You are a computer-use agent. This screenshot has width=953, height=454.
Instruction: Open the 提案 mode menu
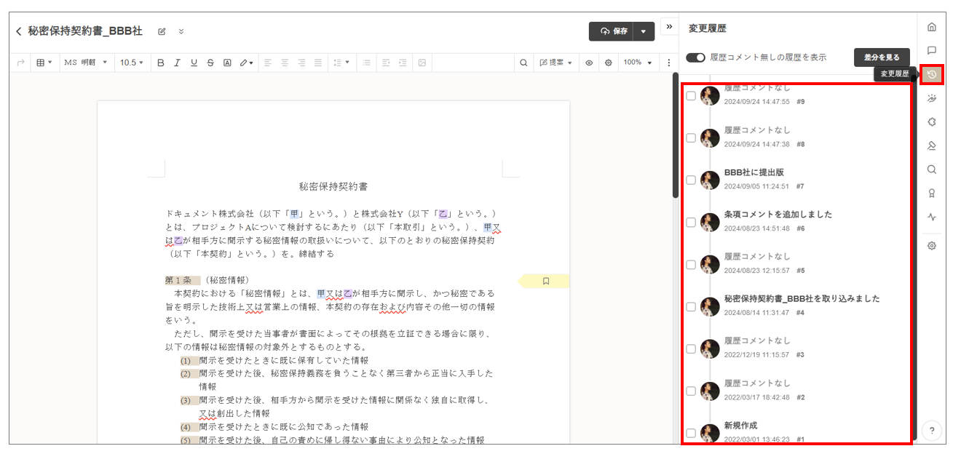click(556, 63)
